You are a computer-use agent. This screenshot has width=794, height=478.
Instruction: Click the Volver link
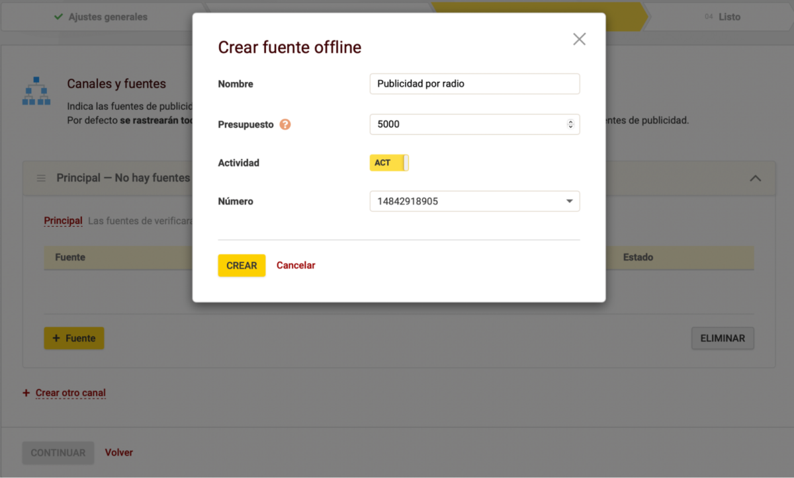coord(119,453)
